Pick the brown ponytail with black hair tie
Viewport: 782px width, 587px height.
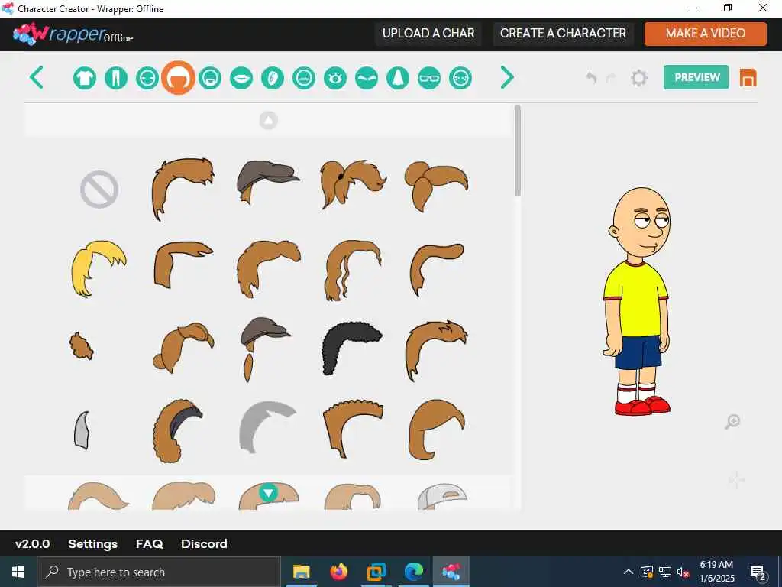pos(353,183)
